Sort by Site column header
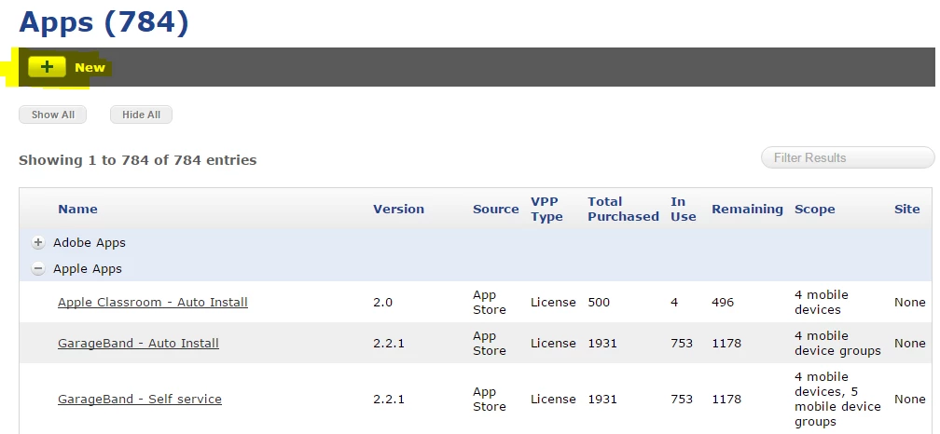 click(907, 209)
